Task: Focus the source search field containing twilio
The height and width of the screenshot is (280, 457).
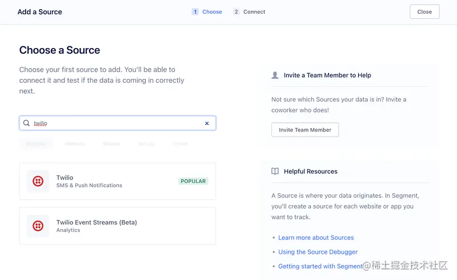Action: click(118, 123)
